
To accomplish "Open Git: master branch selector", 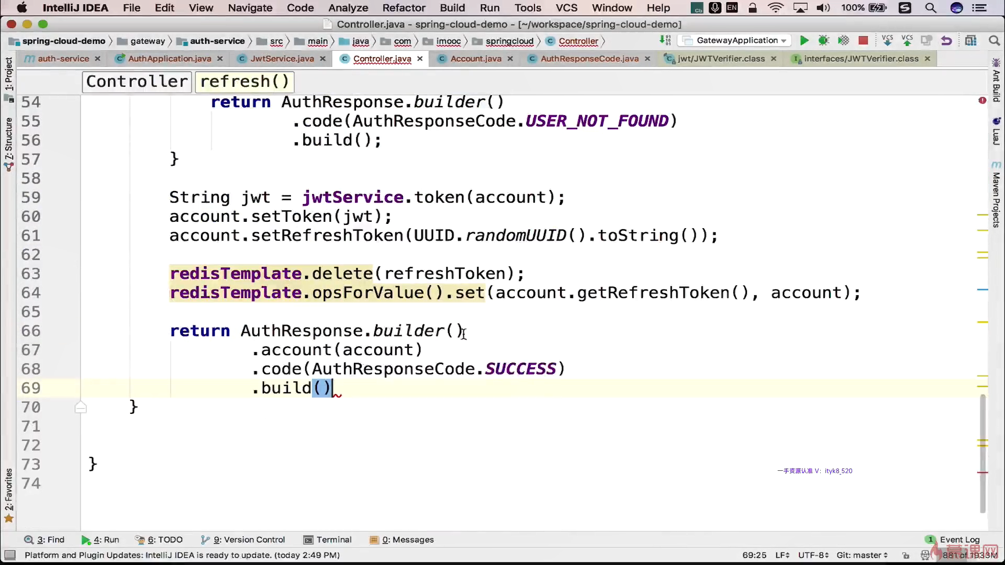I will point(862,555).
